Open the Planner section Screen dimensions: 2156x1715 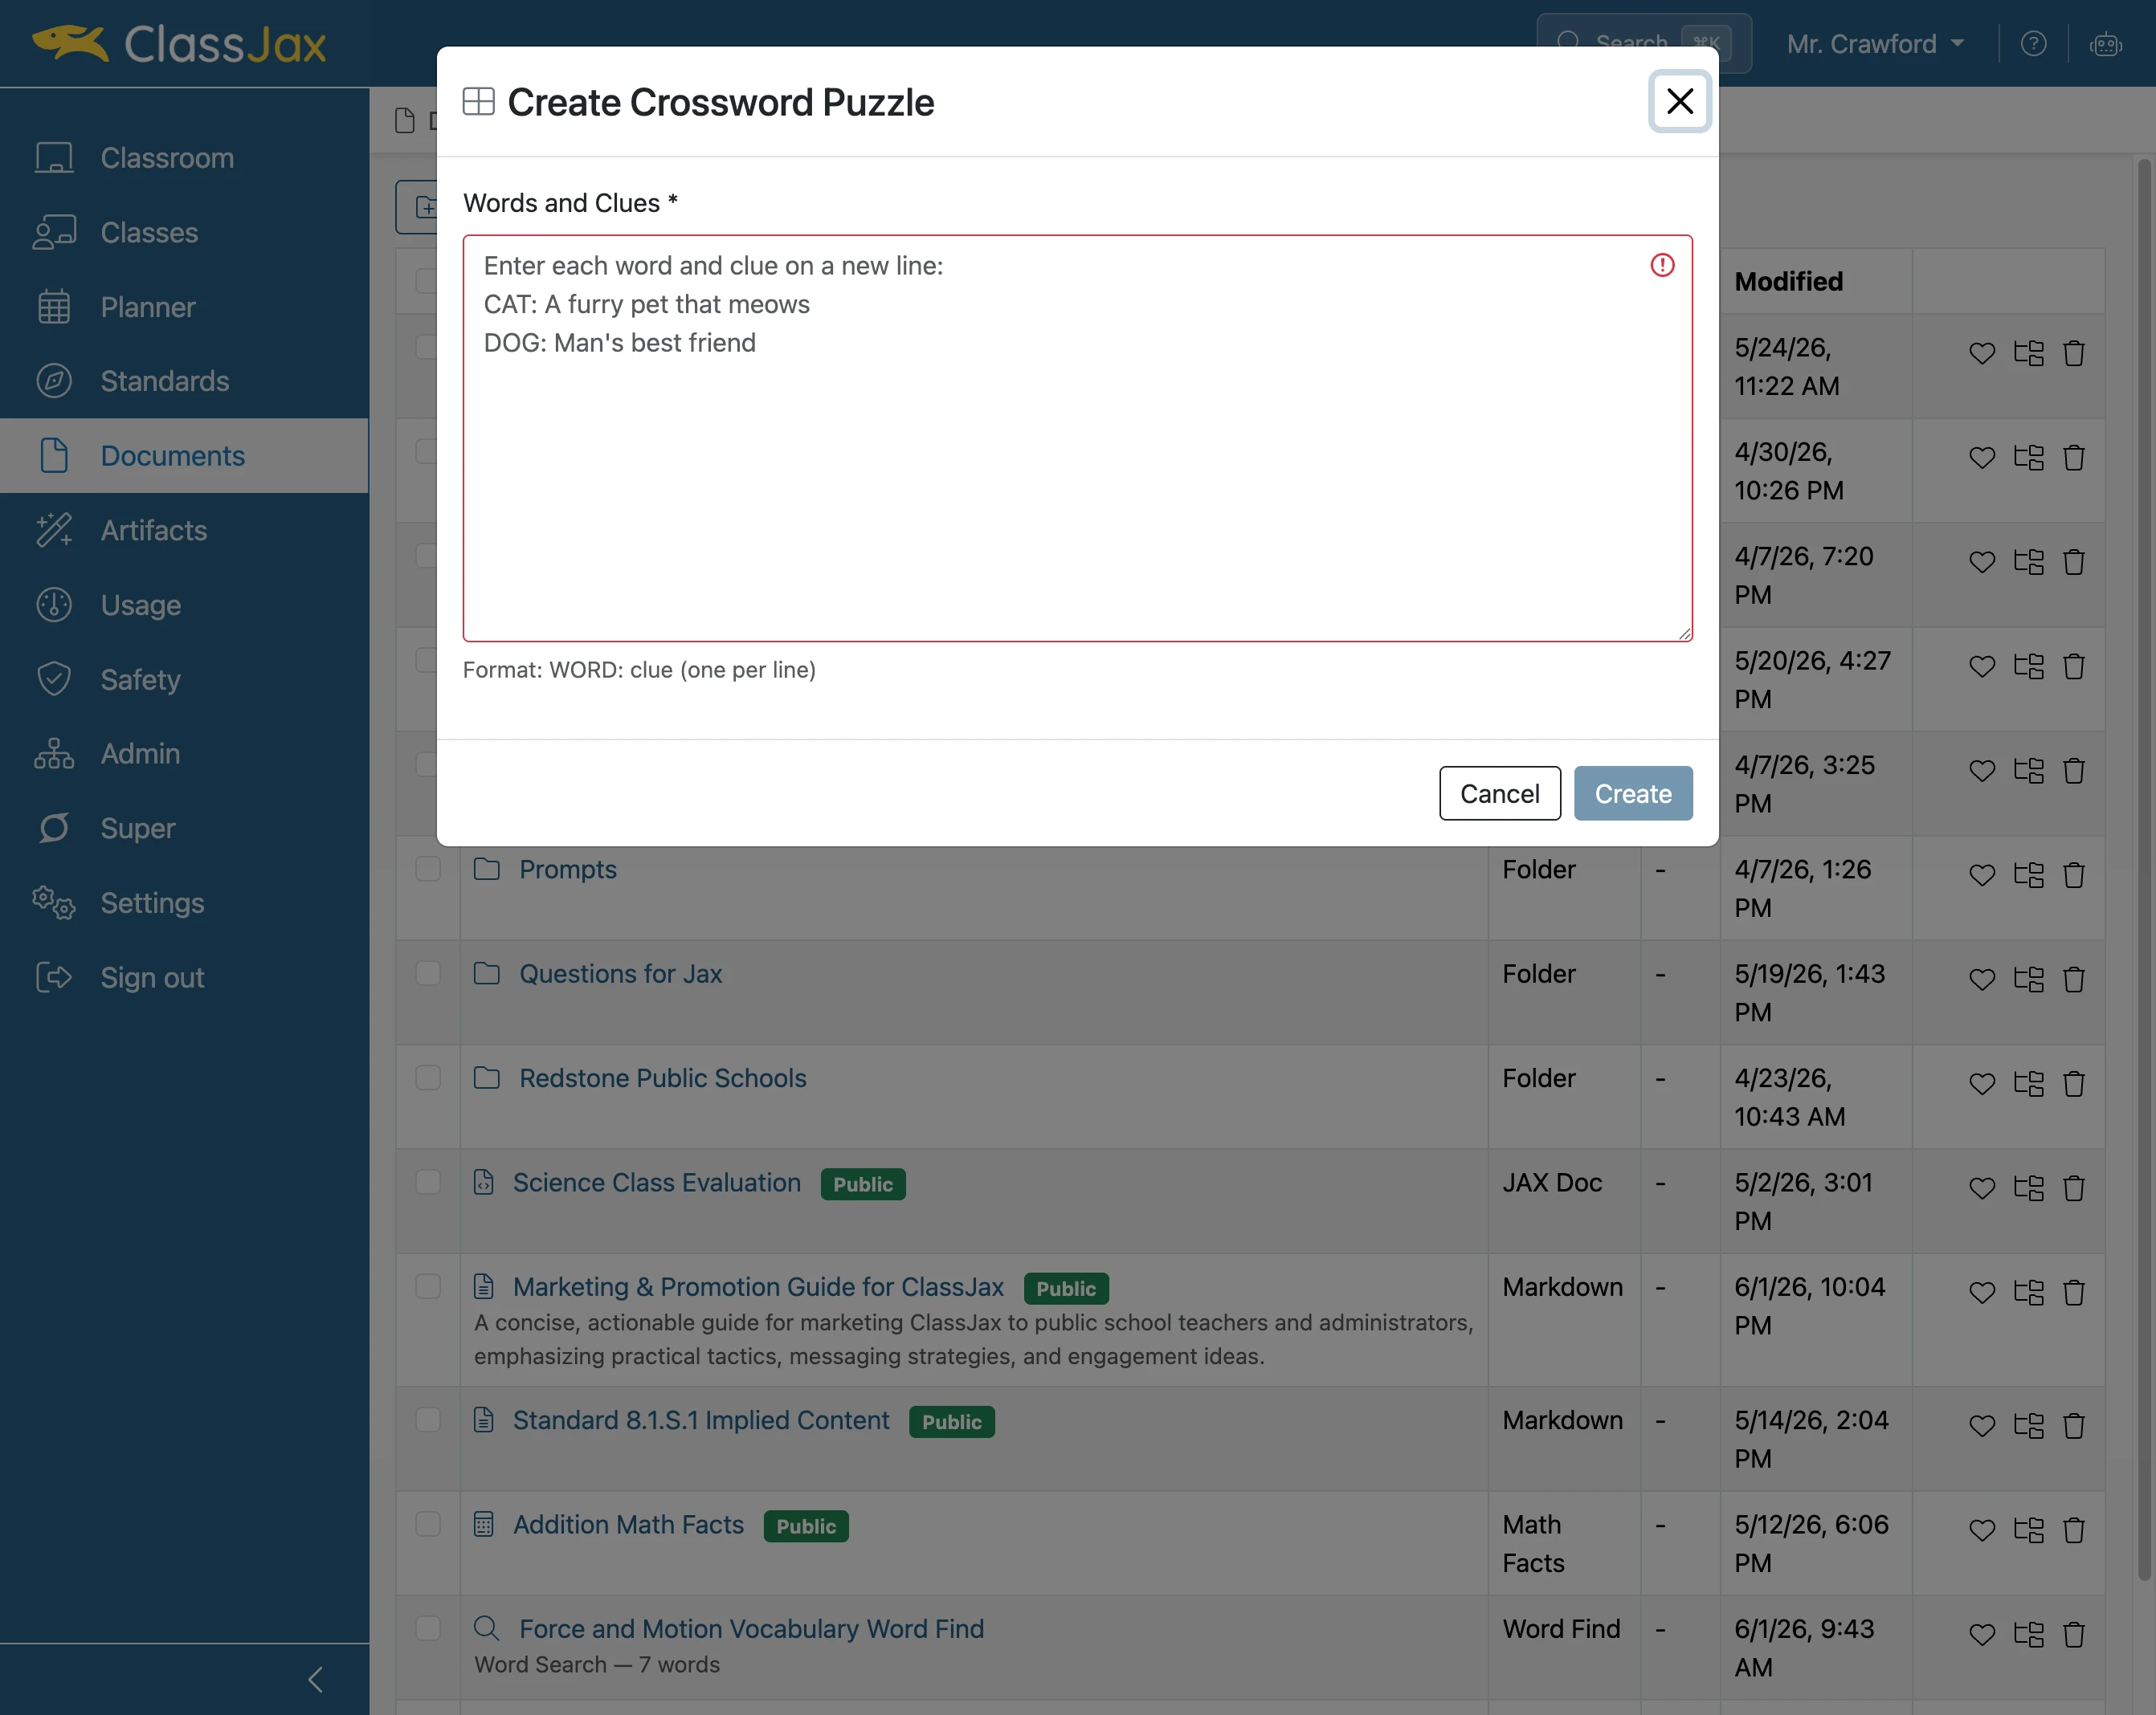point(184,307)
